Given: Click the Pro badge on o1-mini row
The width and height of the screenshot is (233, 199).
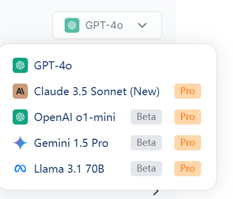Looking at the screenshot, I should click(x=187, y=117).
